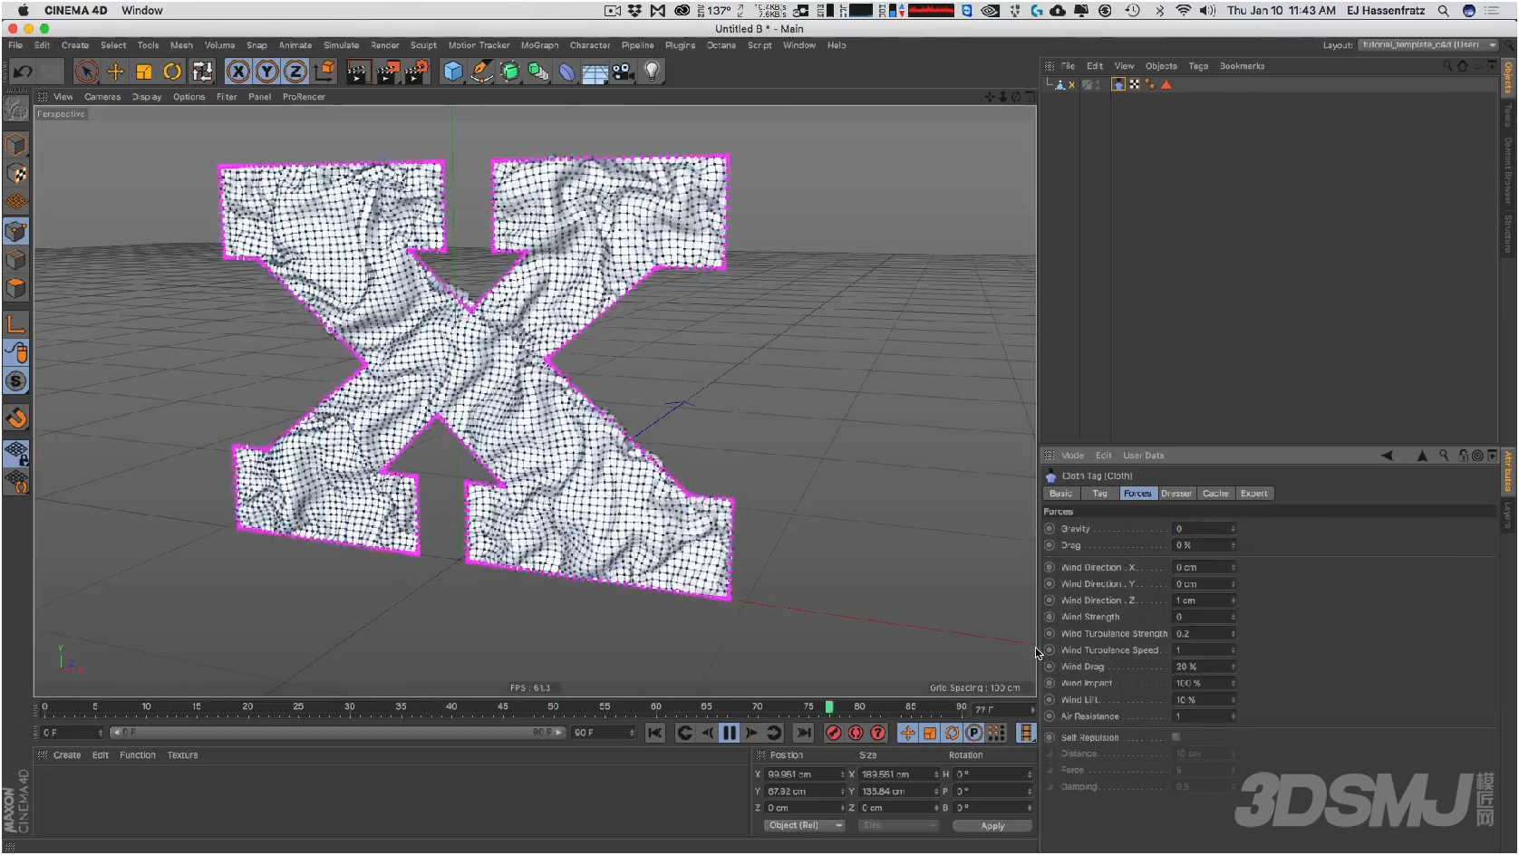Open Object Manager Tags menu
Viewport: 1519px width, 855px height.
(1198, 66)
